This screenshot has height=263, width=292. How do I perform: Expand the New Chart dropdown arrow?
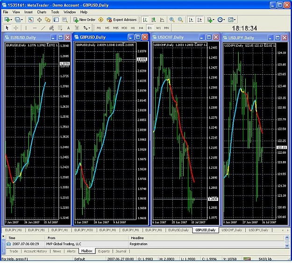point(11,20)
